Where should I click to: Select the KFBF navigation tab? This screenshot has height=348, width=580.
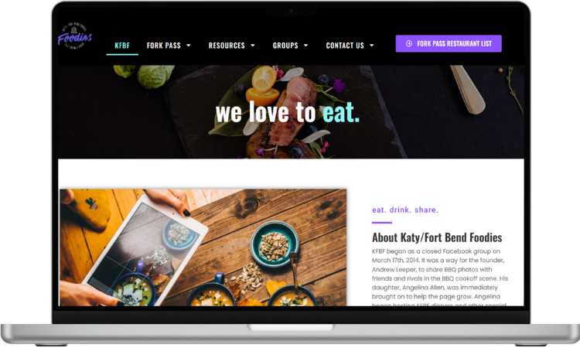[x=122, y=46]
